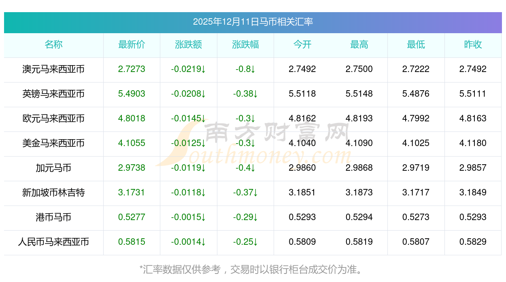Click the 名称 column header
This screenshot has width=506, height=282.
click(x=53, y=45)
